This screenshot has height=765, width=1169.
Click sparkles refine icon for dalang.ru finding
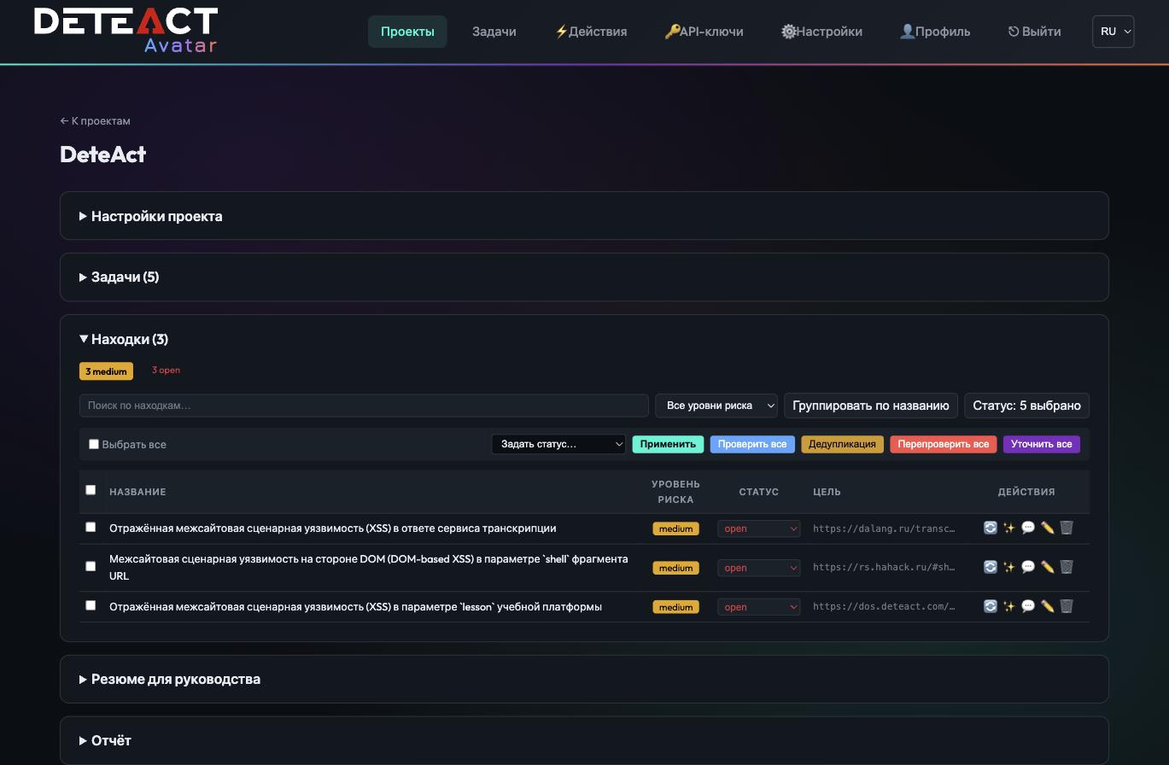[1008, 528]
